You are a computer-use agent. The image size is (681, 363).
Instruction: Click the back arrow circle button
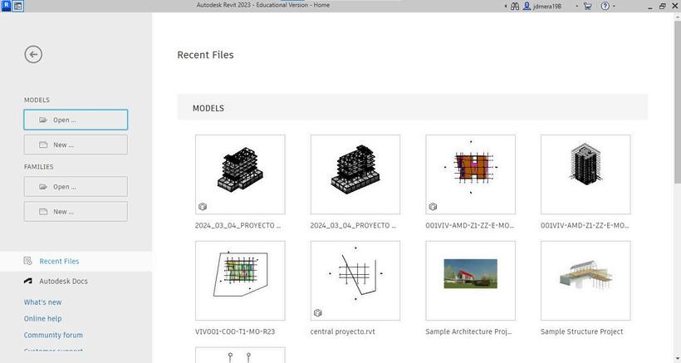pyautogui.click(x=33, y=55)
